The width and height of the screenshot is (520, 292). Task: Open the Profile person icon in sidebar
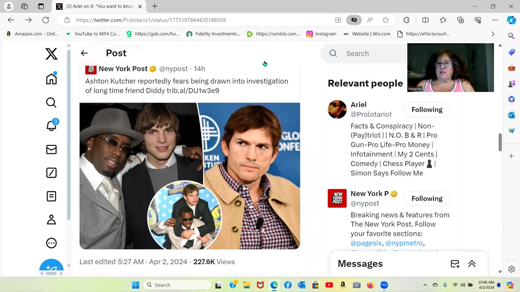pos(51,220)
